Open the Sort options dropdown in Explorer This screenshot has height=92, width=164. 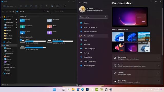[53, 6]
